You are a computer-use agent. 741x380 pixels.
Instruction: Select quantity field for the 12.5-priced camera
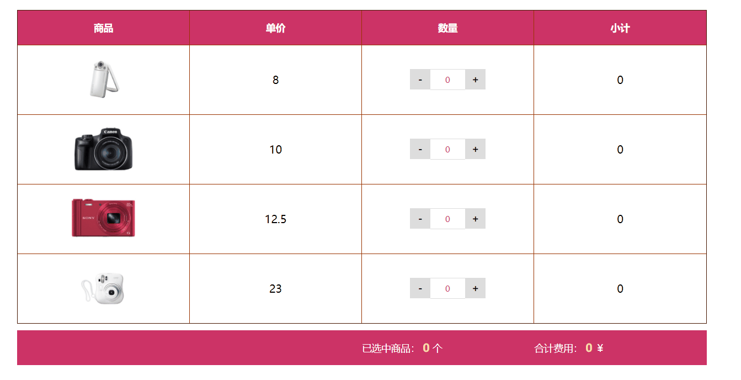click(447, 219)
